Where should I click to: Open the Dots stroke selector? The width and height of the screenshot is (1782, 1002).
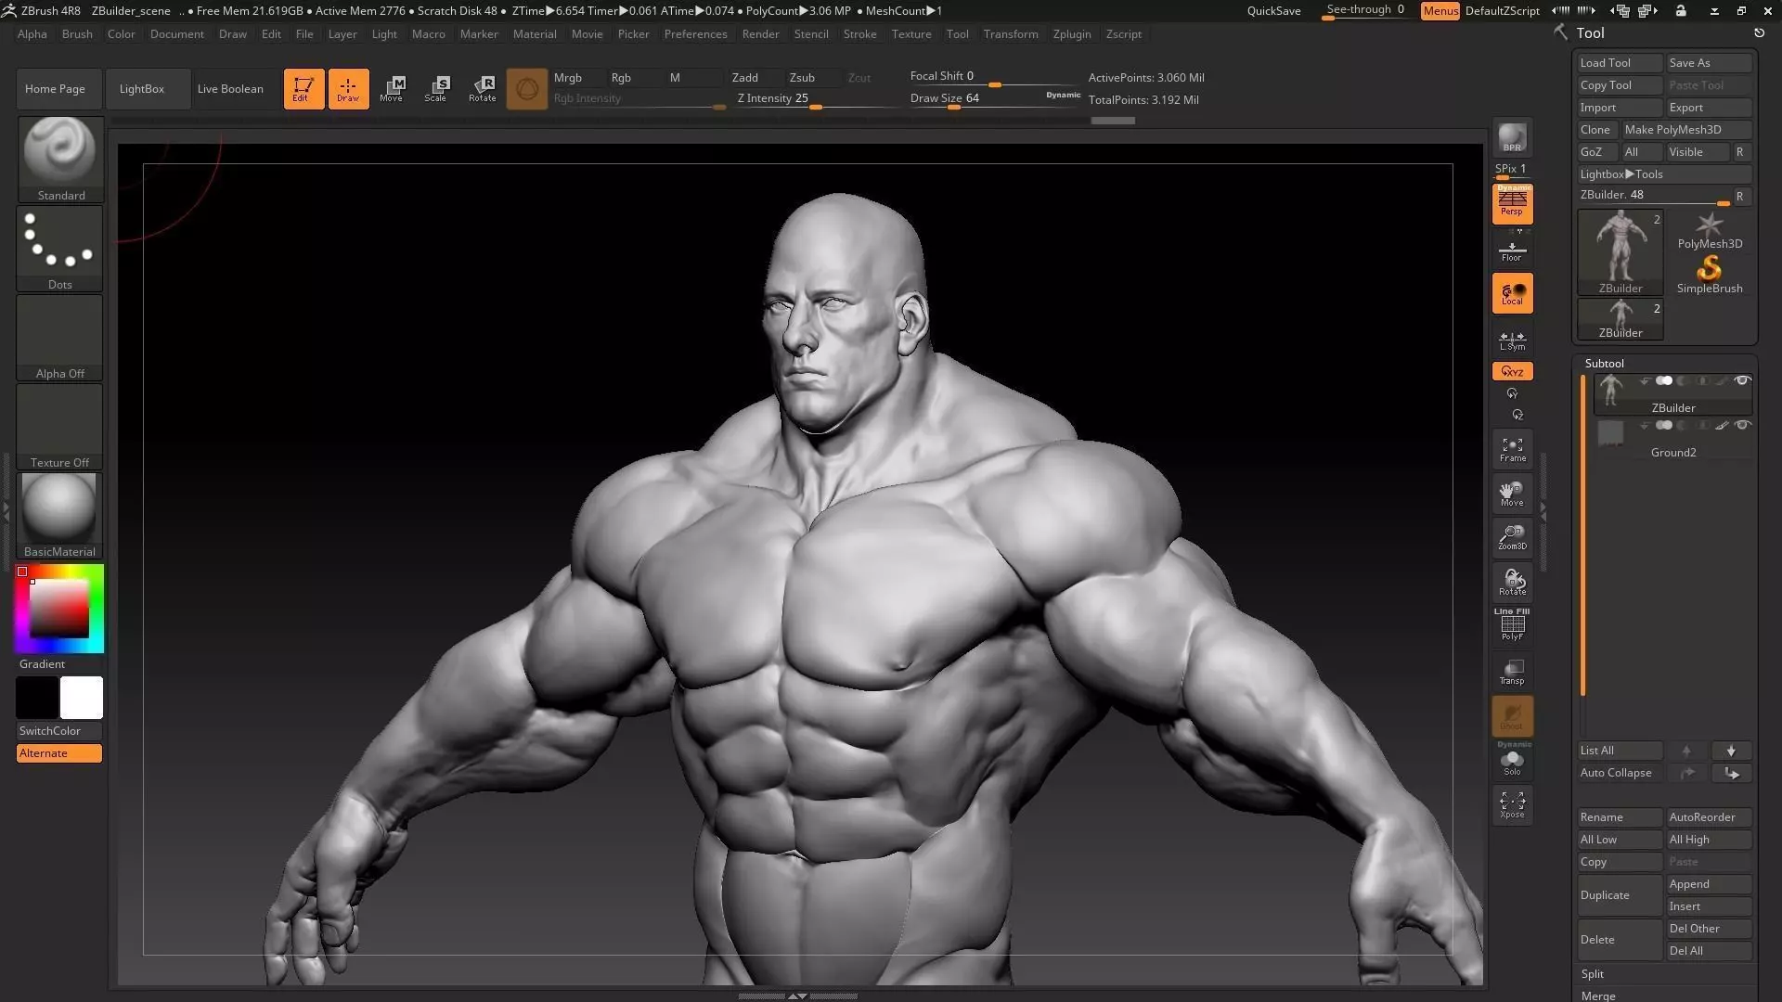point(60,249)
